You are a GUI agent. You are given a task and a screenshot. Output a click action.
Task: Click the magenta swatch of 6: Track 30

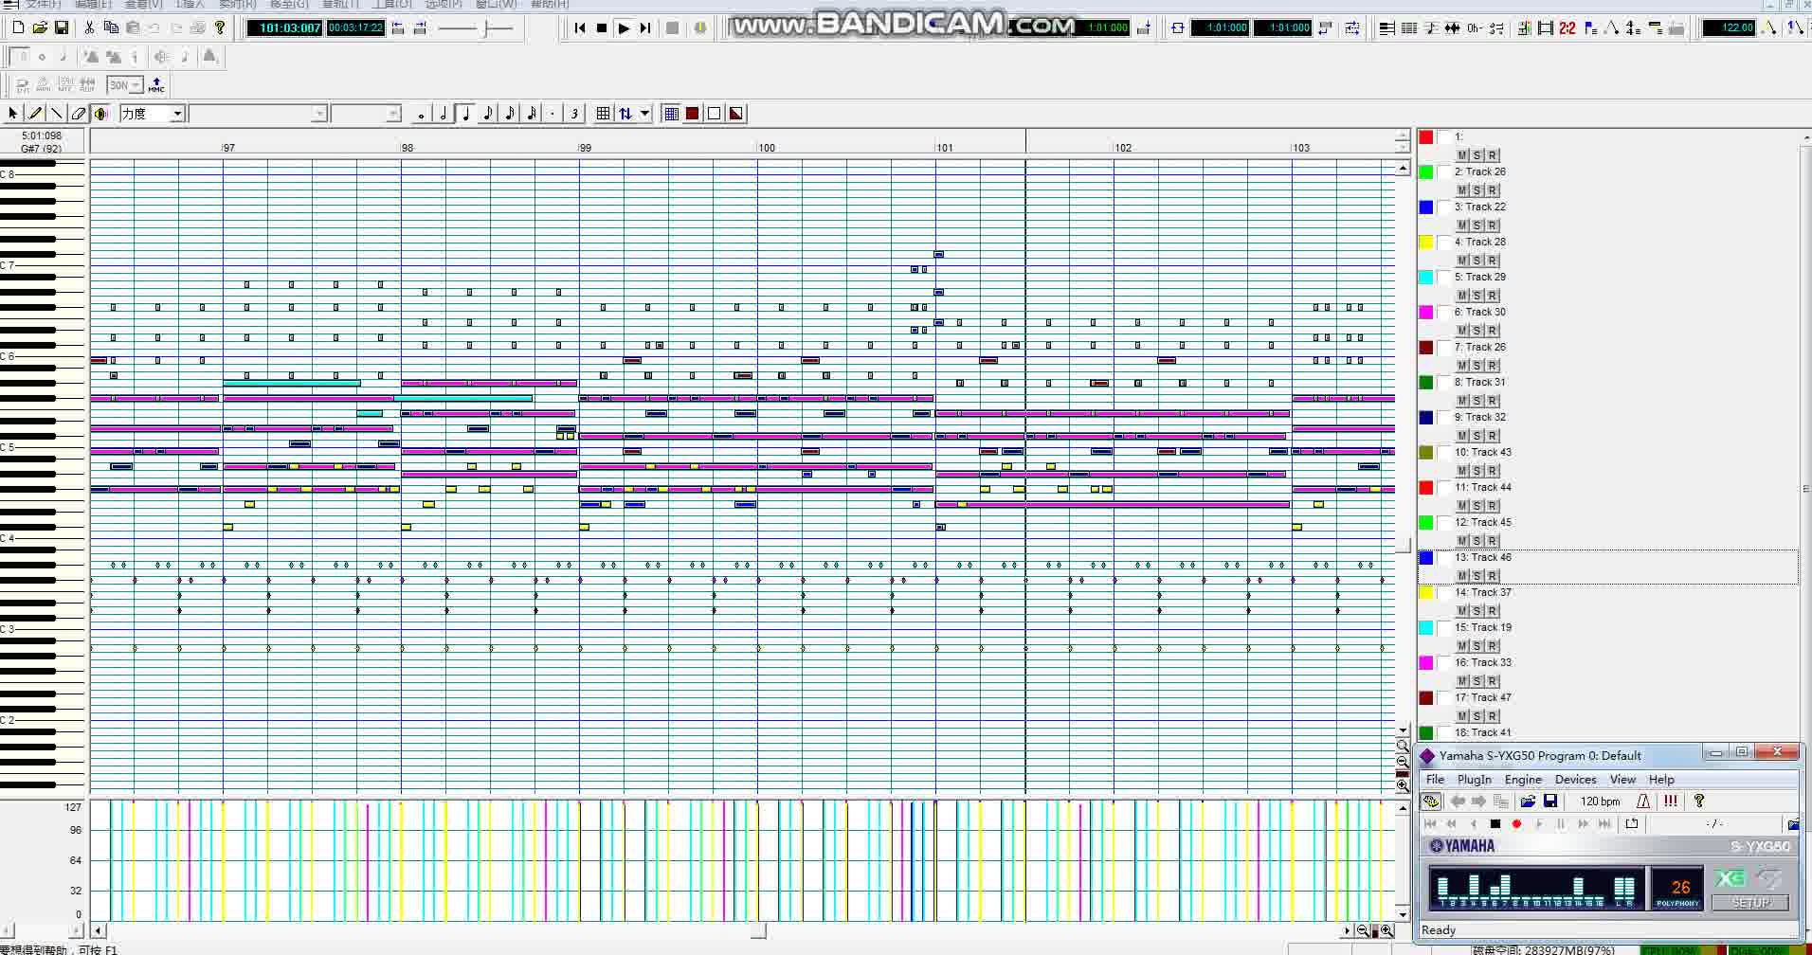tap(1426, 313)
